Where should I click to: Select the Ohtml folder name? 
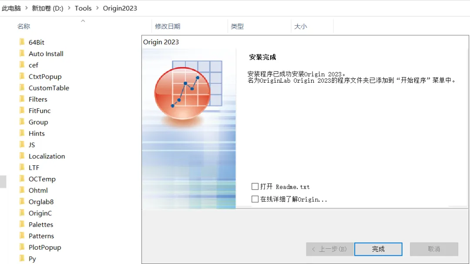click(x=38, y=190)
